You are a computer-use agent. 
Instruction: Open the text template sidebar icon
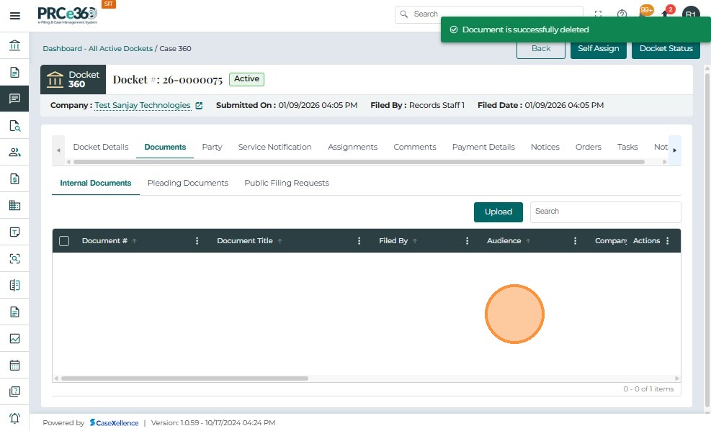pos(14,232)
